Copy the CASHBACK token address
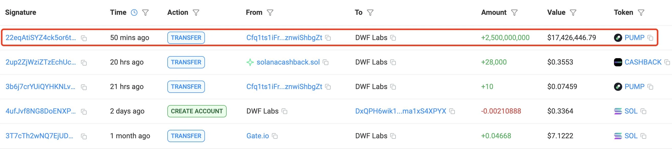 point(667,62)
